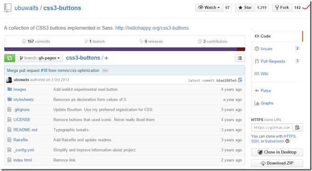Select the Code tab in sidebar
Screen dimensions: 312x171
[277, 36]
